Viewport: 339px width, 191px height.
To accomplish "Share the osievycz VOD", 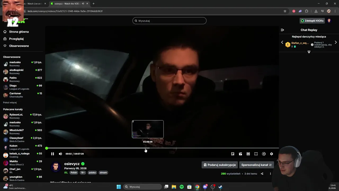I will 262,174.
